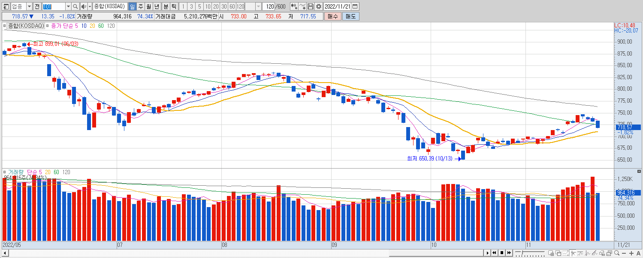643x258 pixels.
Task: Select the 주 weekly period button
Action: (x=141, y=6)
